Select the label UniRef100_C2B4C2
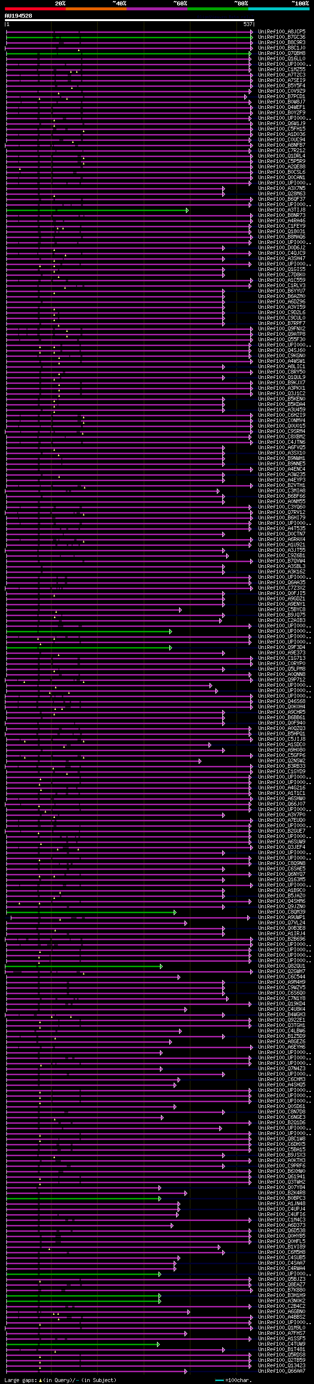The width and height of the screenshot is (314, 1384). click(282, 1306)
